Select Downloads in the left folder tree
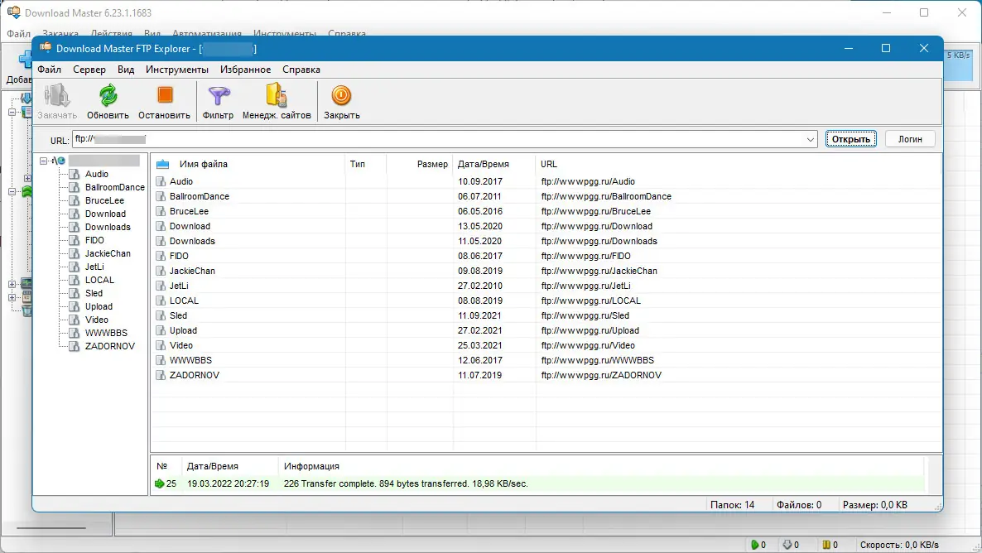Image resolution: width=982 pixels, height=553 pixels. [108, 228]
